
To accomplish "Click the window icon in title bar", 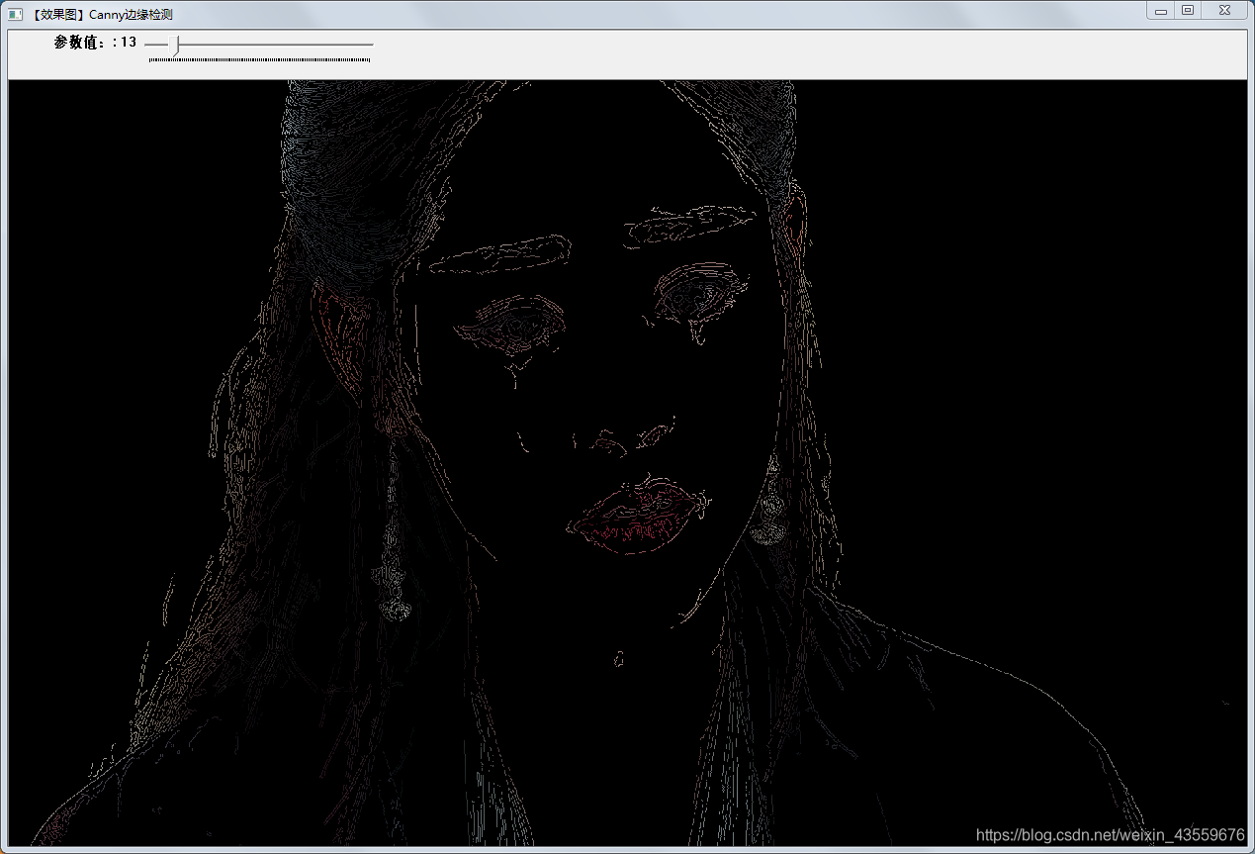I will 15,14.
